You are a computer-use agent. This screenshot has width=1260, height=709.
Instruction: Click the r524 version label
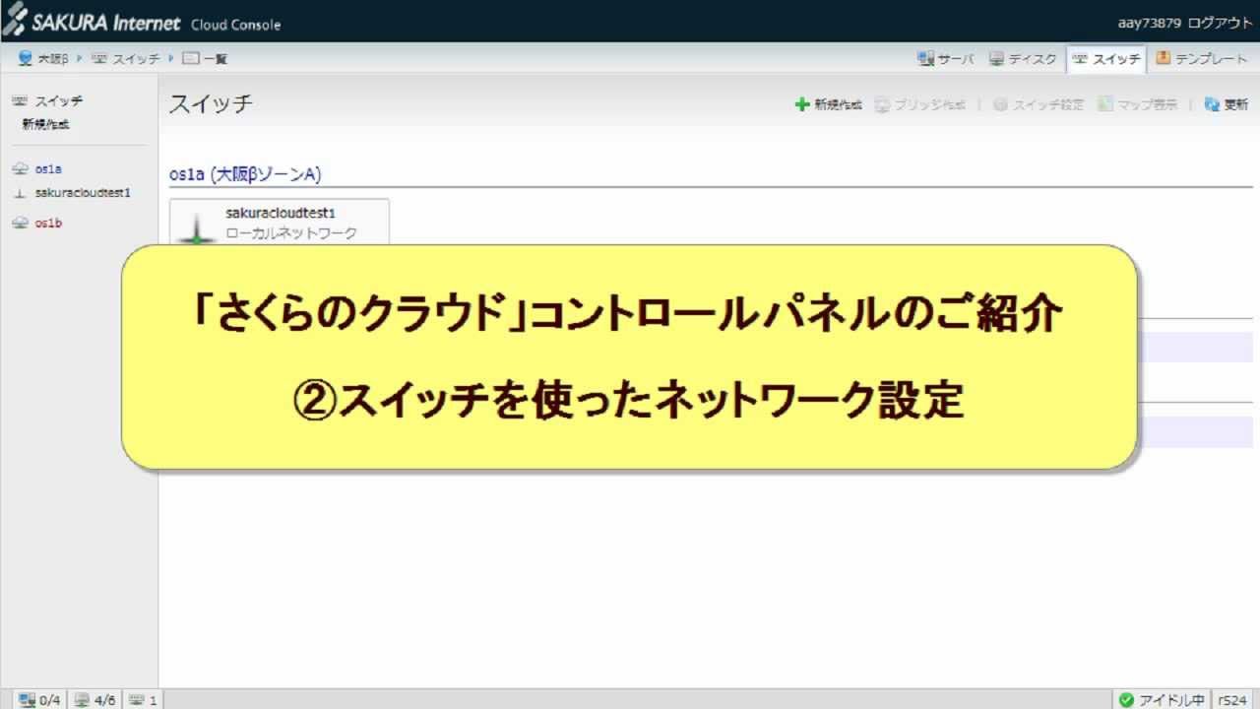coord(1233,700)
